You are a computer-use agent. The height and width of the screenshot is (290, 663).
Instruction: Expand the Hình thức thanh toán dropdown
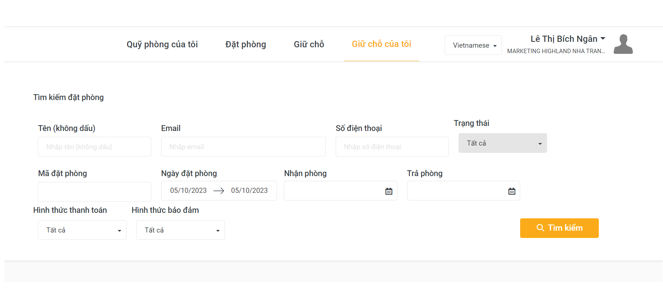pyautogui.click(x=82, y=230)
